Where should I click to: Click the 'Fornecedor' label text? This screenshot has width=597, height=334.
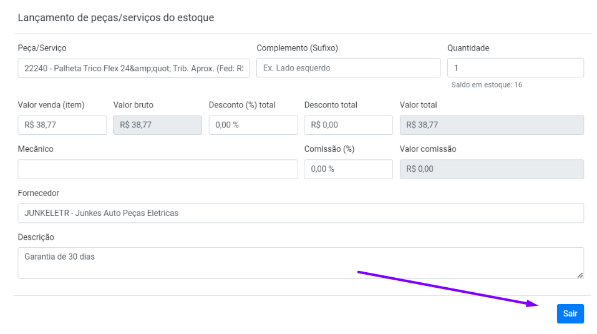point(39,194)
